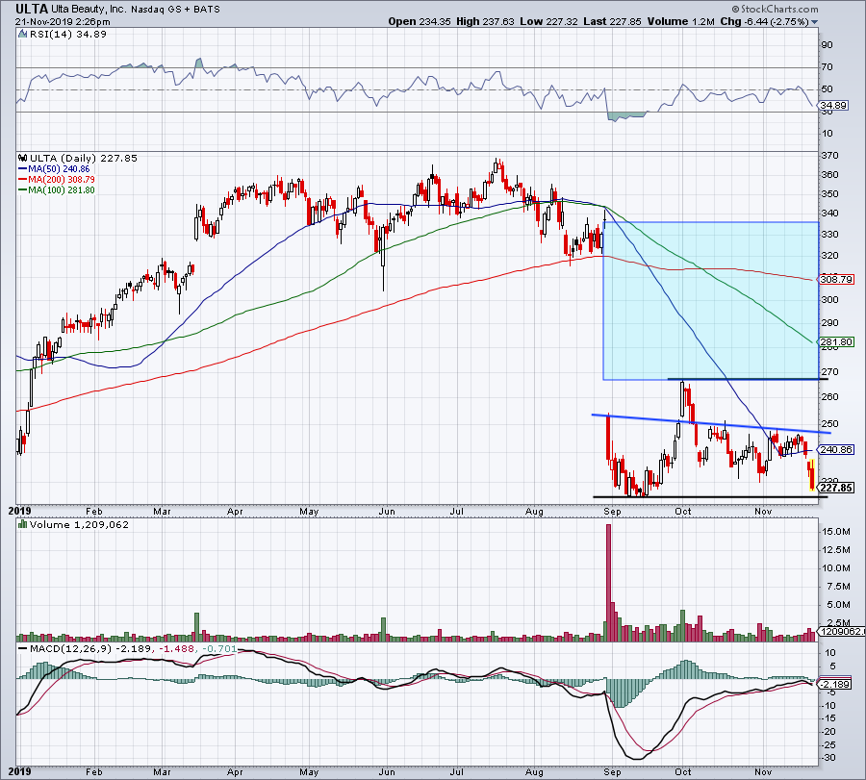Click the tall September volume spike bar
This screenshot has width=866, height=780.
[x=609, y=583]
